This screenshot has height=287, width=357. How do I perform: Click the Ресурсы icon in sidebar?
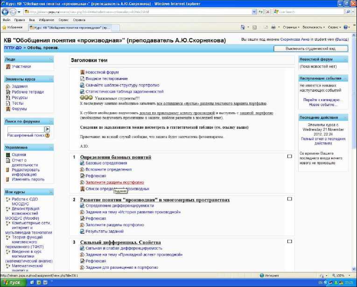8,98
